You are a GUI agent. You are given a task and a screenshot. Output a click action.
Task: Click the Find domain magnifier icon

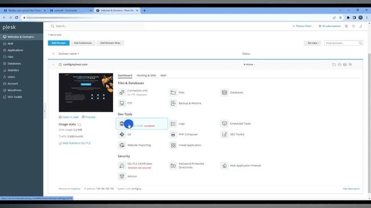(360, 43)
